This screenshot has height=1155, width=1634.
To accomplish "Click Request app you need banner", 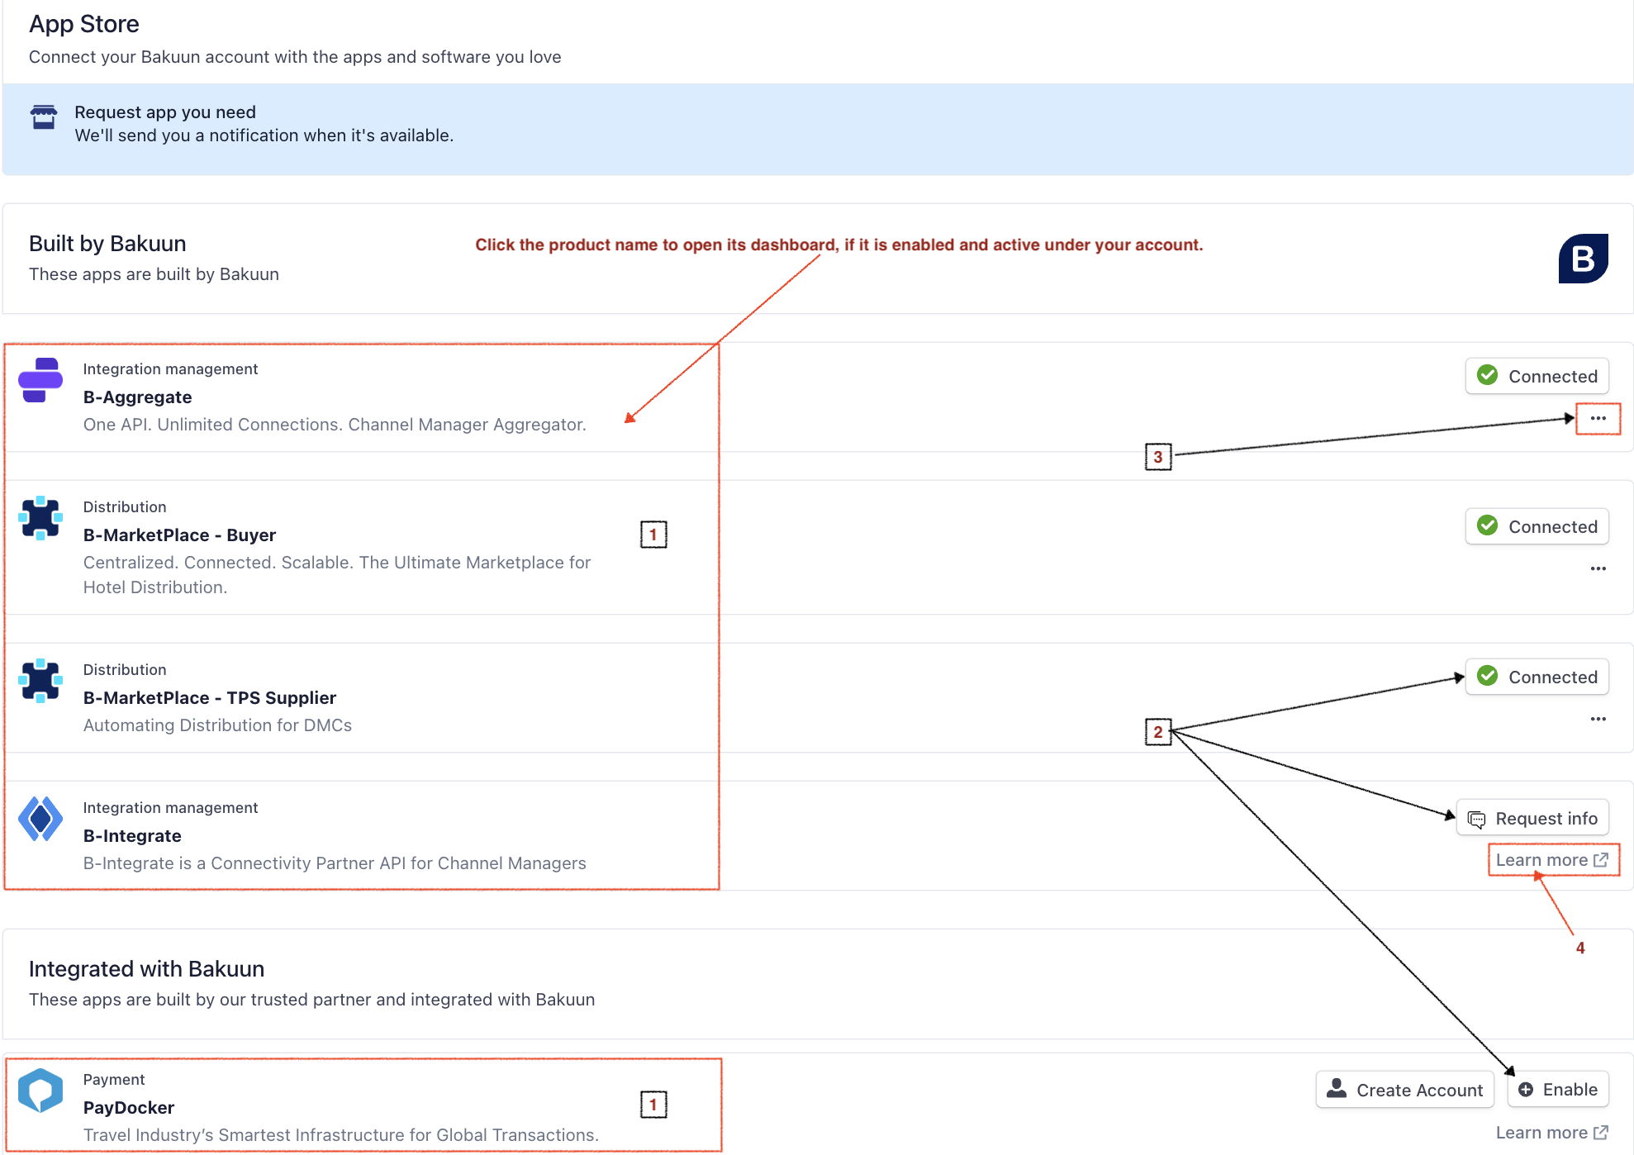I will tap(165, 112).
